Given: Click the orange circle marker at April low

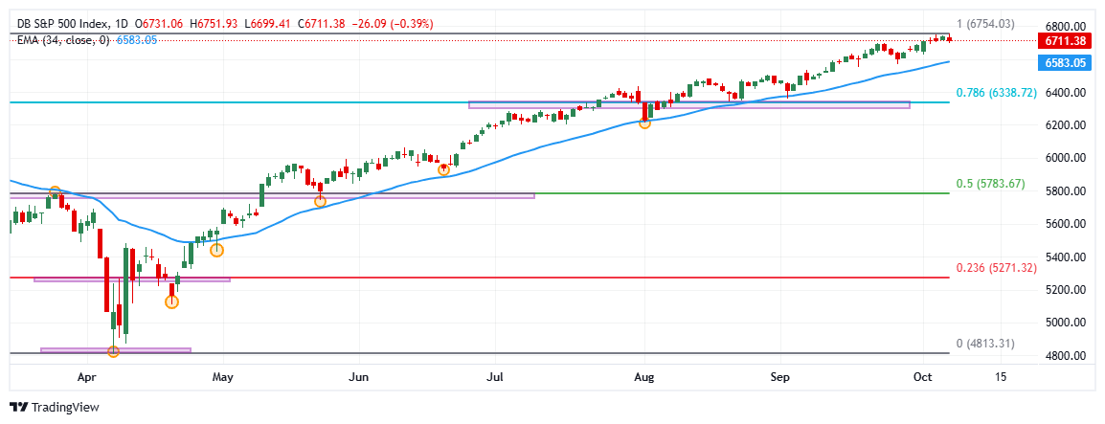Looking at the screenshot, I should 114,351.
